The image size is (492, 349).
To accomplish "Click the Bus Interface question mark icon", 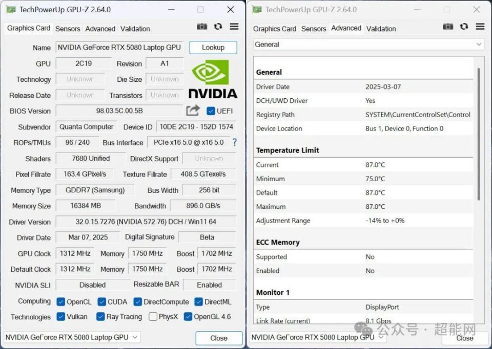I will click(234, 143).
